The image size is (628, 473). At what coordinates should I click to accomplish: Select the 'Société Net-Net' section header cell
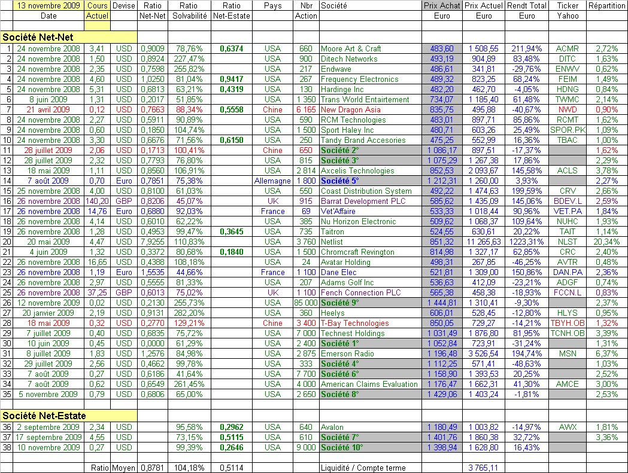69,37
